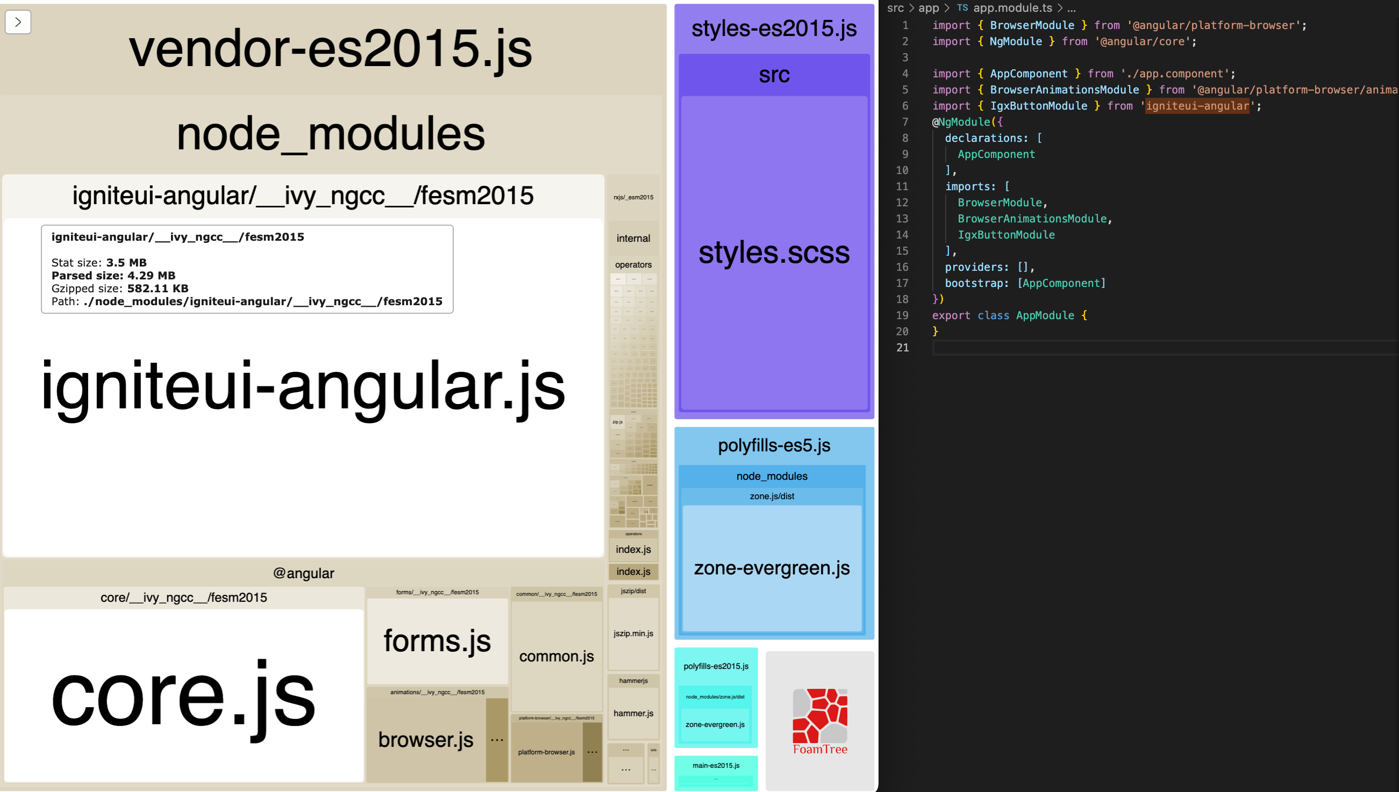
Task: Expand the bundle analyzer sidebar arrow
Action: (x=18, y=23)
